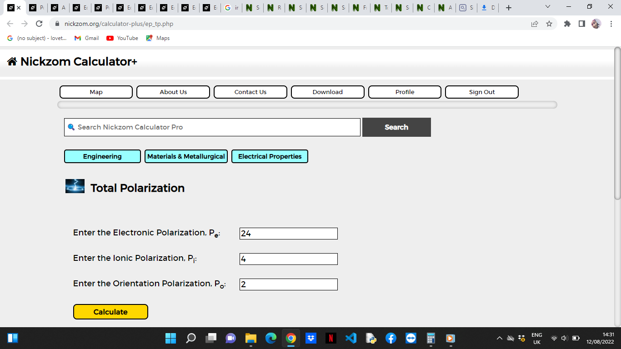Click the Total Polarization lightning thumbnail icon
Image resolution: width=621 pixels, height=349 pixels.
[75, 186]
